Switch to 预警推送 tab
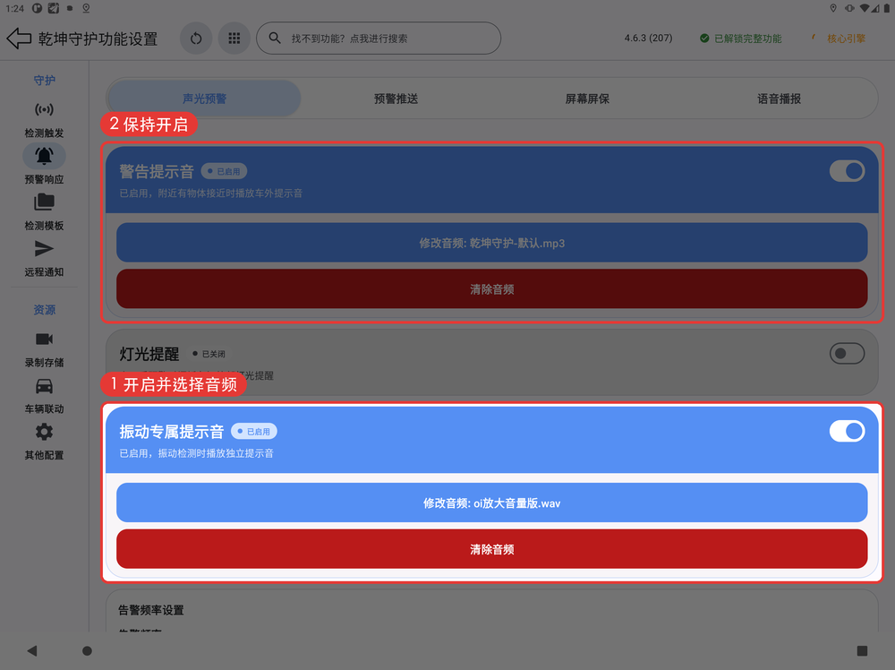This screenshot has width=895, height=670. 396,99
